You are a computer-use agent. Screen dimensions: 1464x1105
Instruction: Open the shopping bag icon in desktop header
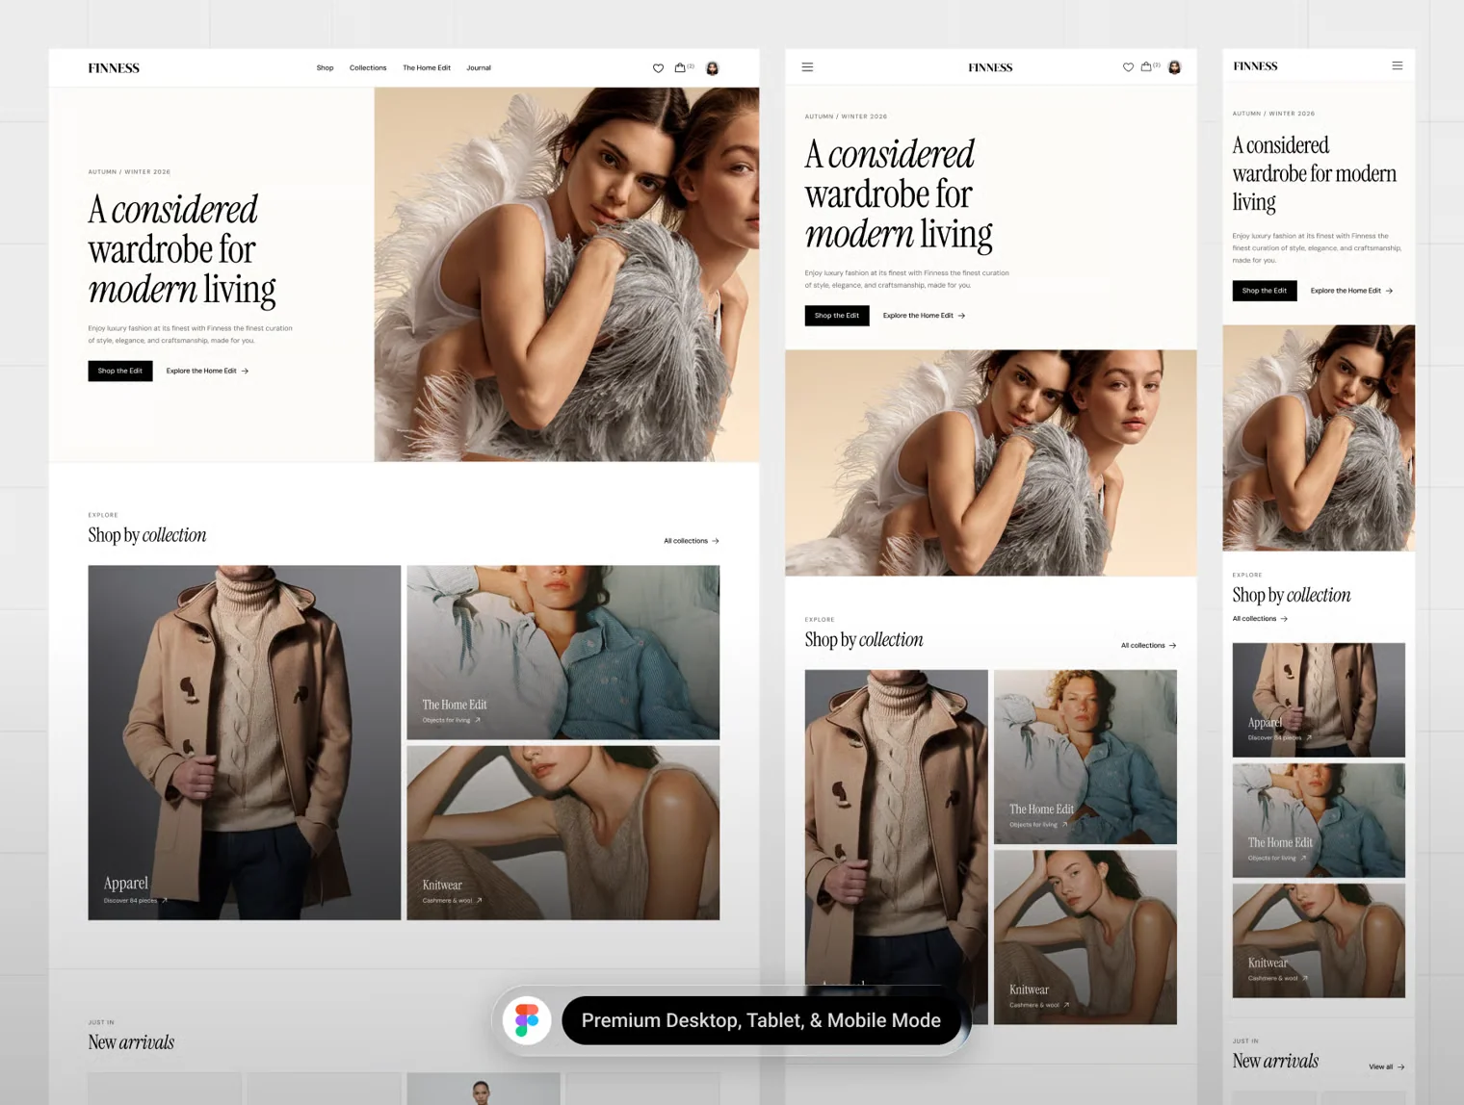[x=680, y=67]
